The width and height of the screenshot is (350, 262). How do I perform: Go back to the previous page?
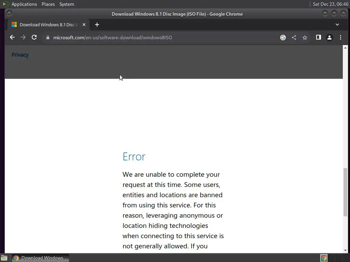click(12, 38)
